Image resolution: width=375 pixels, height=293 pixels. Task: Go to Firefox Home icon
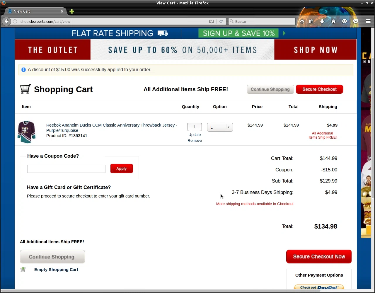[333, 21]
